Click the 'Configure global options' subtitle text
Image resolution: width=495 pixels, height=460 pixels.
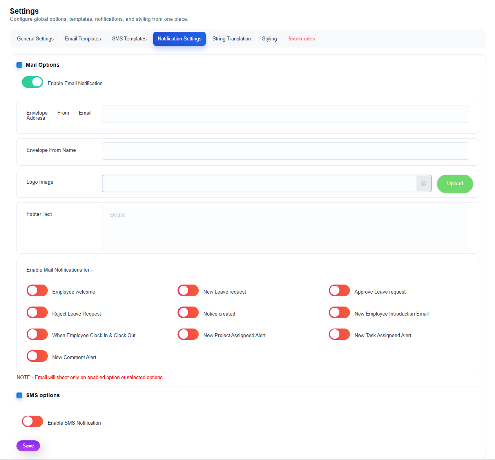coord(99,19)
